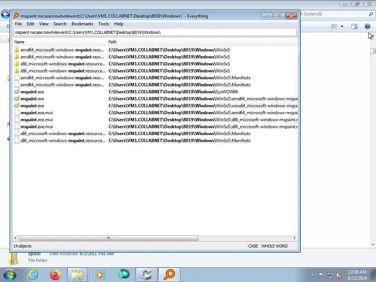The height and width of the screenshot is (282, 376).
Task: Open Explorer view options dropdown arrow
Action: coord(342,26)
